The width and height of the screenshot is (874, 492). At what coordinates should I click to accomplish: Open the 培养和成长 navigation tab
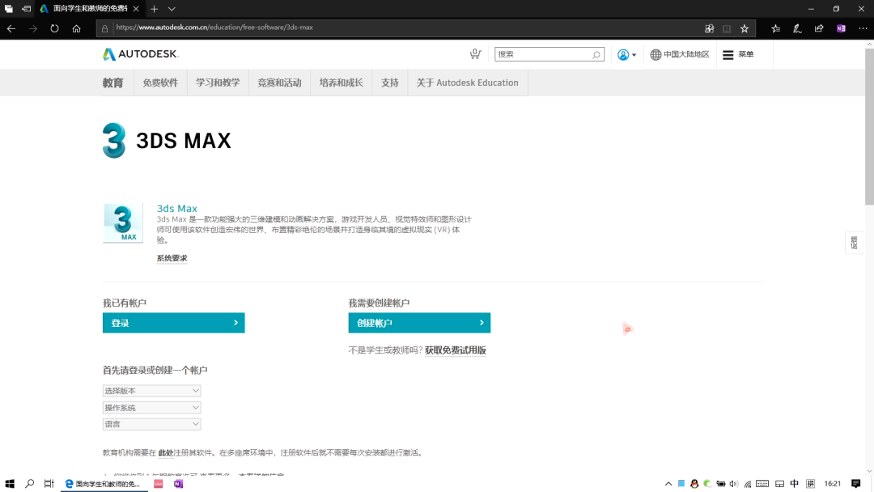tap(342, 83)
